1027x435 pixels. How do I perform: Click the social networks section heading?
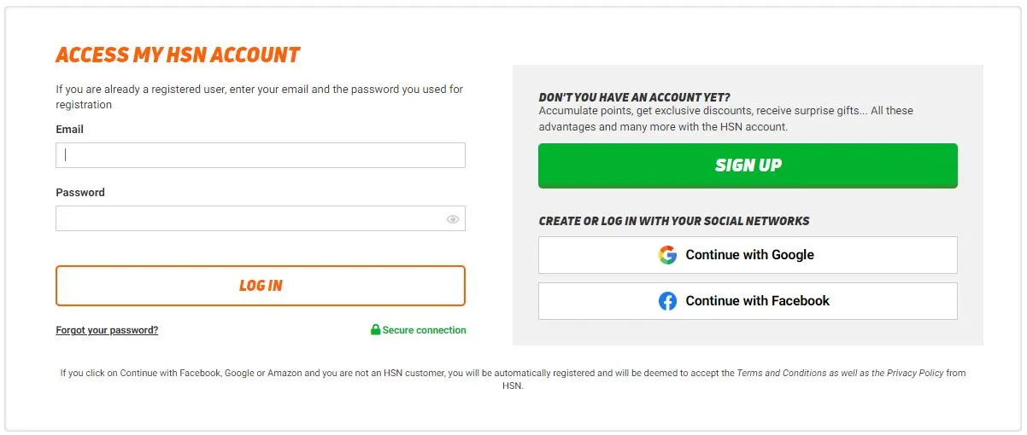[673, 221]
